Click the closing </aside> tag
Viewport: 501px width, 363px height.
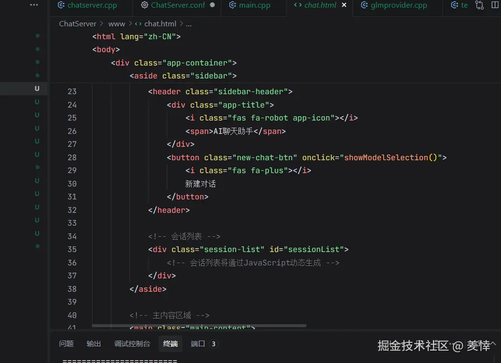(148, 289)
